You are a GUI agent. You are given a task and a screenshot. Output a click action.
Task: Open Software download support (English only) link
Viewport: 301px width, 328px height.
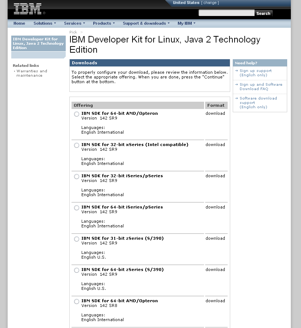[258, 102]
